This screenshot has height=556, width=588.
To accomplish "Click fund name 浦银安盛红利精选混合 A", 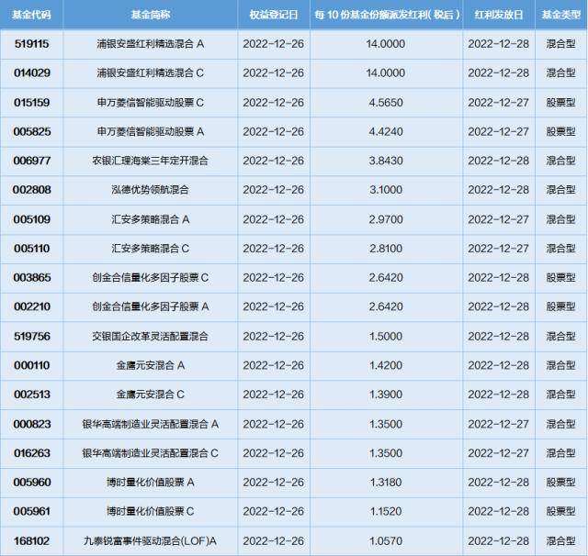I will [151, 44].
